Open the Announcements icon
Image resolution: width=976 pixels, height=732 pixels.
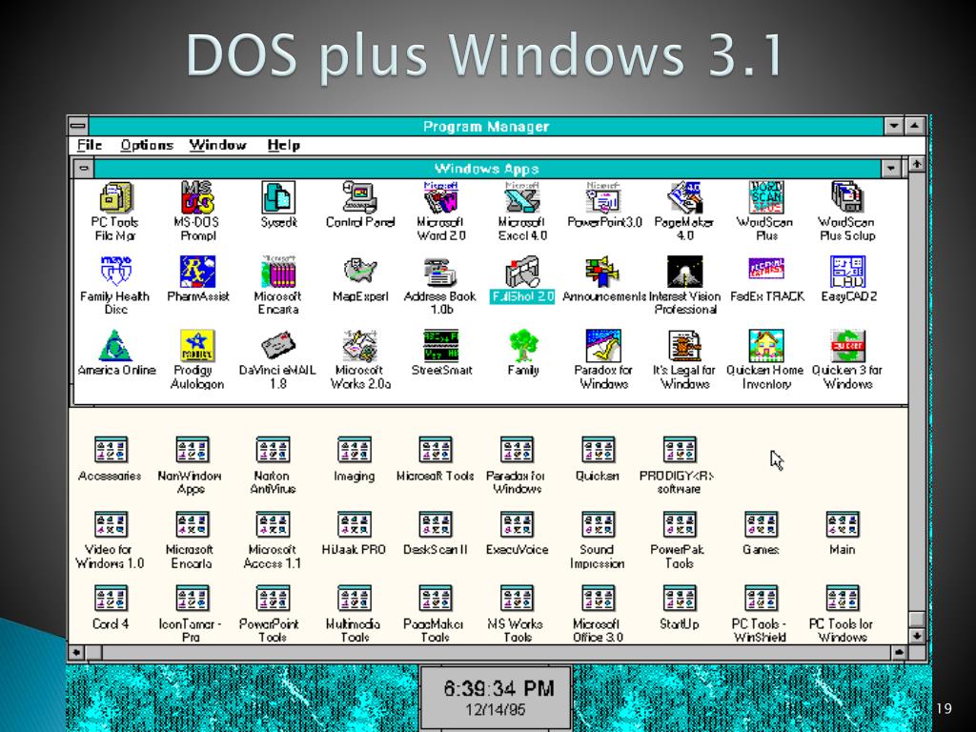pyautogui.click(x=603, y=272)
